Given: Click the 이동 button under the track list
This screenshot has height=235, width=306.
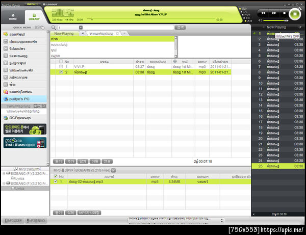Looking at the screenshot, I should (95, 162).
